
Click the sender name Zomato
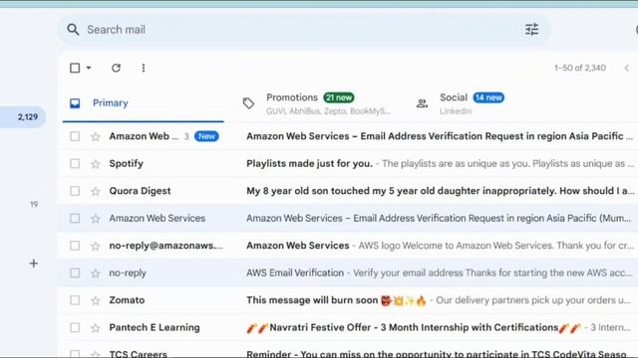point(127,300)
